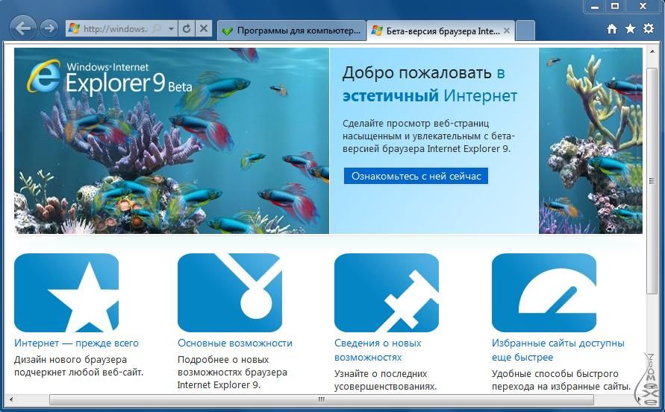
Task: Open the Сведения о новых возможностях link
Action: coord(378,349)
